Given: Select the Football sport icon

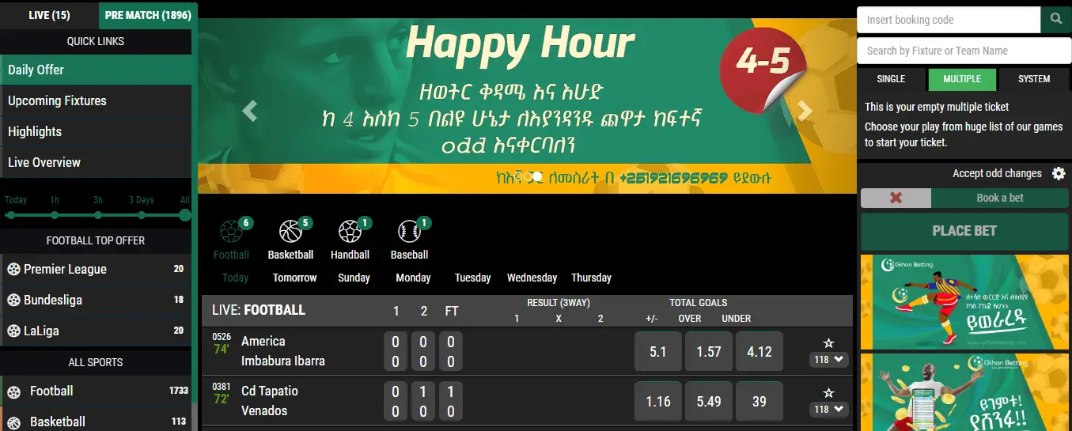Looking at the screenshot, I should (231, 231).
